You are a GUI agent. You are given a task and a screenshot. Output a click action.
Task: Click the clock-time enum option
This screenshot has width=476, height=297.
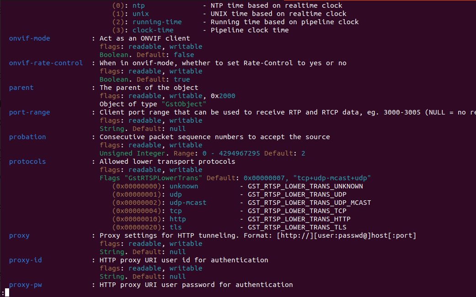pyautogui.click(x=153, y=30)
